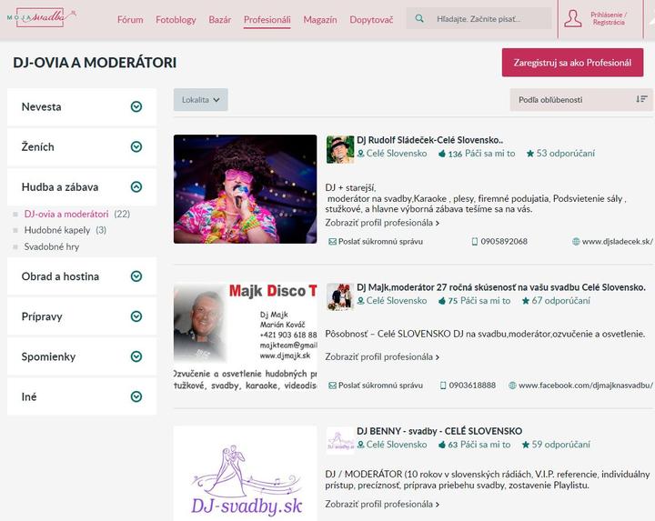Click star recommendations icon for DJ Majk

click(525, 300)
